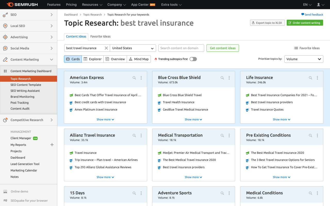Search within the Medical Conditions card
Image resolution: width=330 pixels, height=206 pixels.
pos(310,193)
